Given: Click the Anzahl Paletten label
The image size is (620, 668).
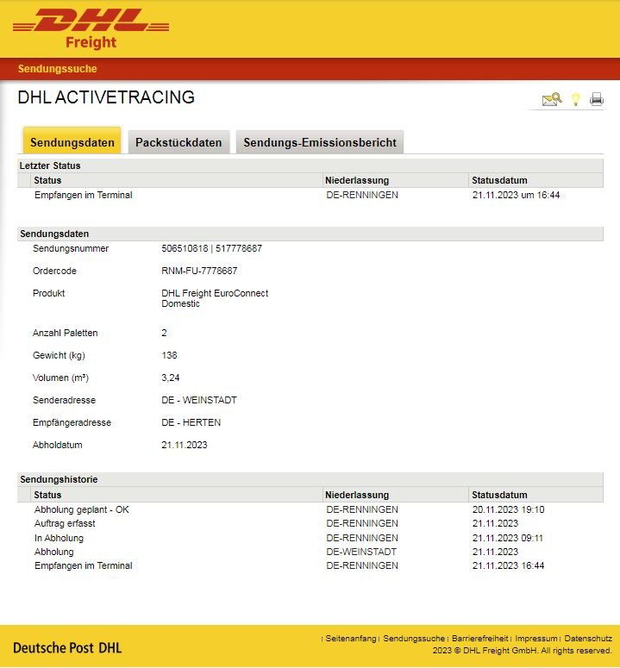Looking at the screenshot, I should pyautogui.click(x=66, y=334).
